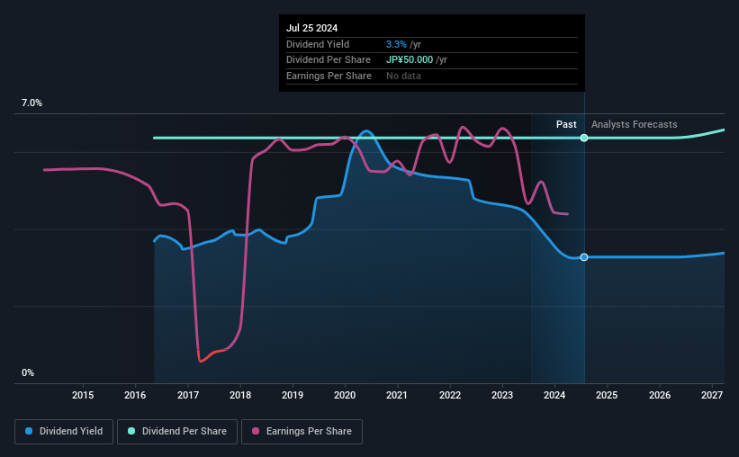Click the 2022 x-axis label
The width and height of the screenshot is (739, 457).
pos(450,395)
